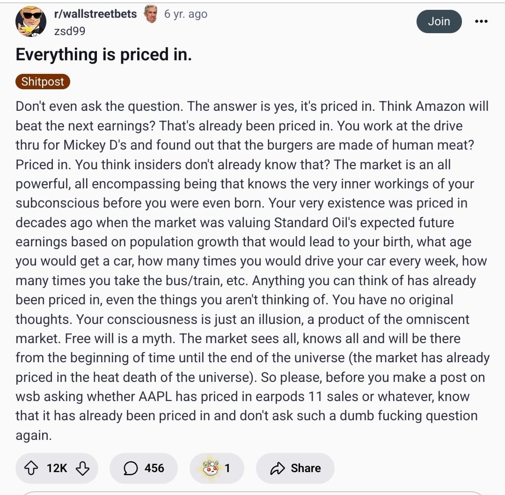View user zsd99's profile

pos(70,31)
